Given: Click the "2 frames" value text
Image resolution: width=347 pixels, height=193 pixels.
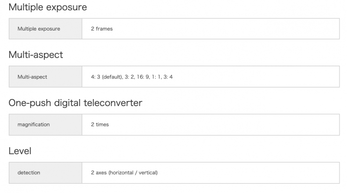Looking at the screenshot, I should (x=102, y=29).
